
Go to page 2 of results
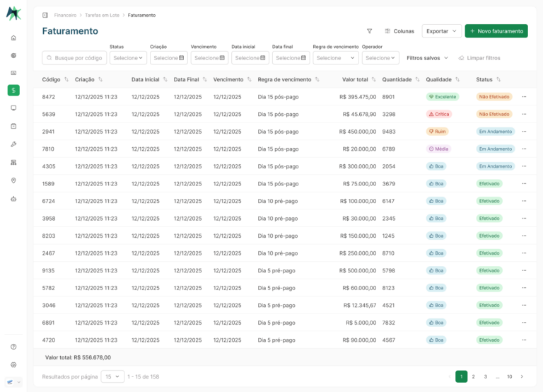pos(474,376)
